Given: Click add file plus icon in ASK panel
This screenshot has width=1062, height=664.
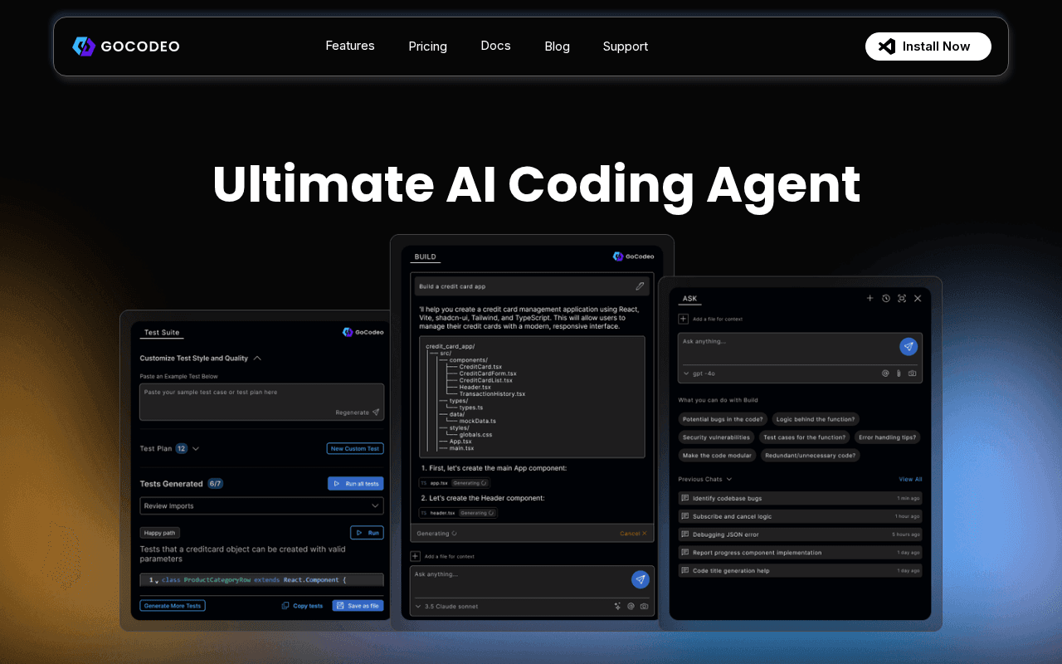Looking at the screenshot, I should point(684,319).
